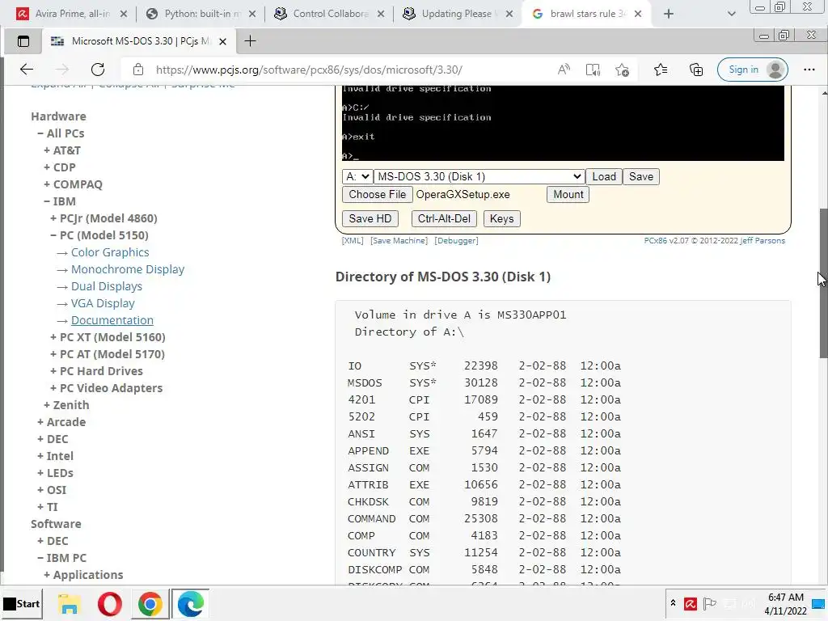Show hidden system tray icons
This screenshot has width=828, height=621.
[x=674, y=603]
